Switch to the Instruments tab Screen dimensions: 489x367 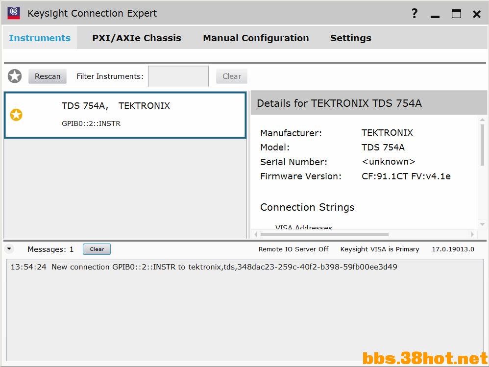[40, 38]
